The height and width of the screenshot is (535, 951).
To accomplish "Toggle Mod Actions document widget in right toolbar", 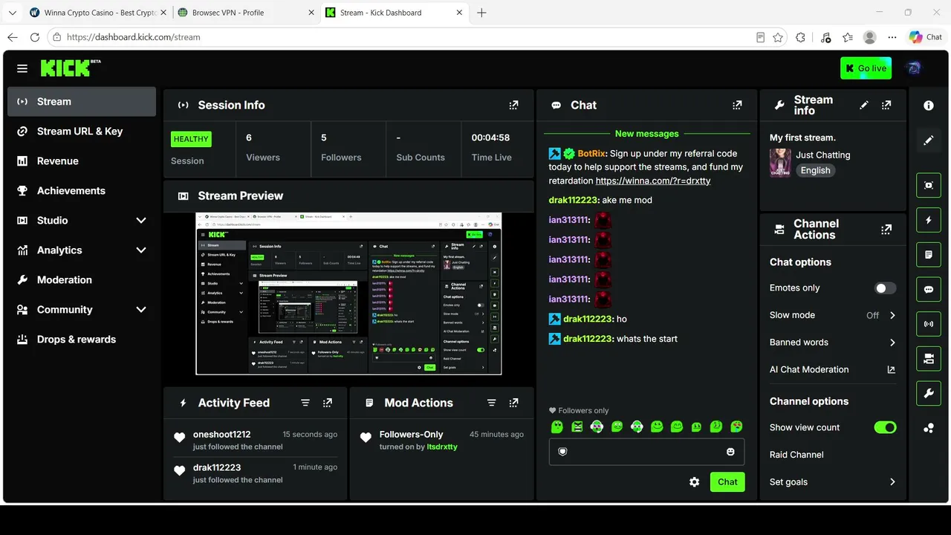I will pos(929,254).
